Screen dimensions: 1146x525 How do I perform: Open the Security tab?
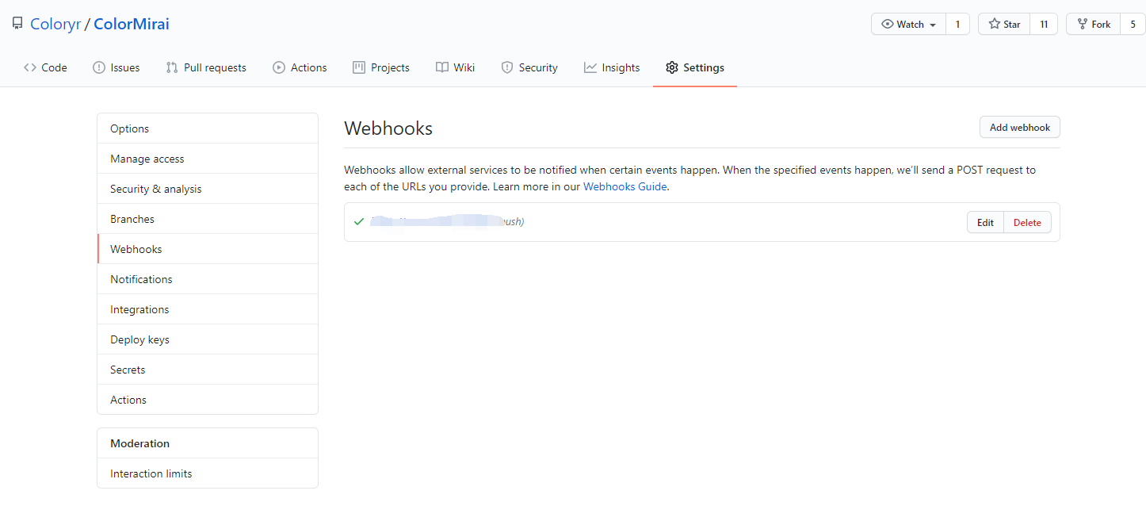click(x=529, y=67)
